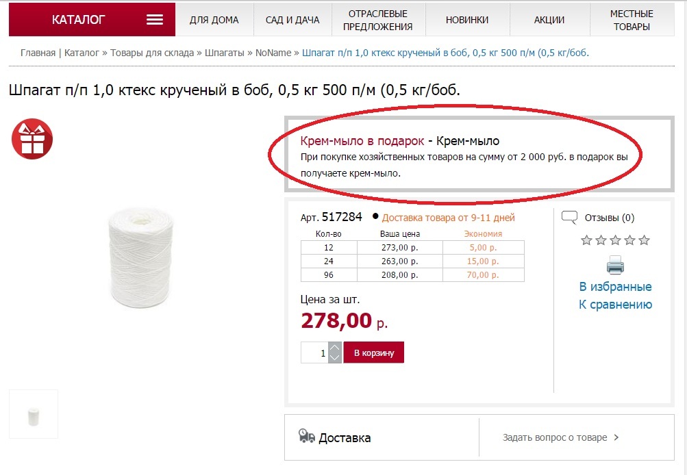Increase quantity with the up arrow
687x475 pixels.
(334, 348)
